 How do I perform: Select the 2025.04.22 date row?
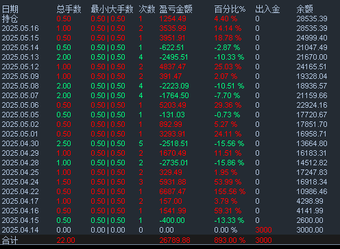pyautogui.click(x=21, y=191)
